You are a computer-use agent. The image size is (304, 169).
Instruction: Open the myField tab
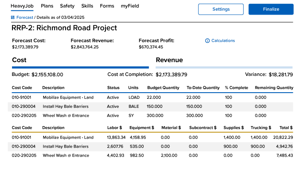point(130,6)
